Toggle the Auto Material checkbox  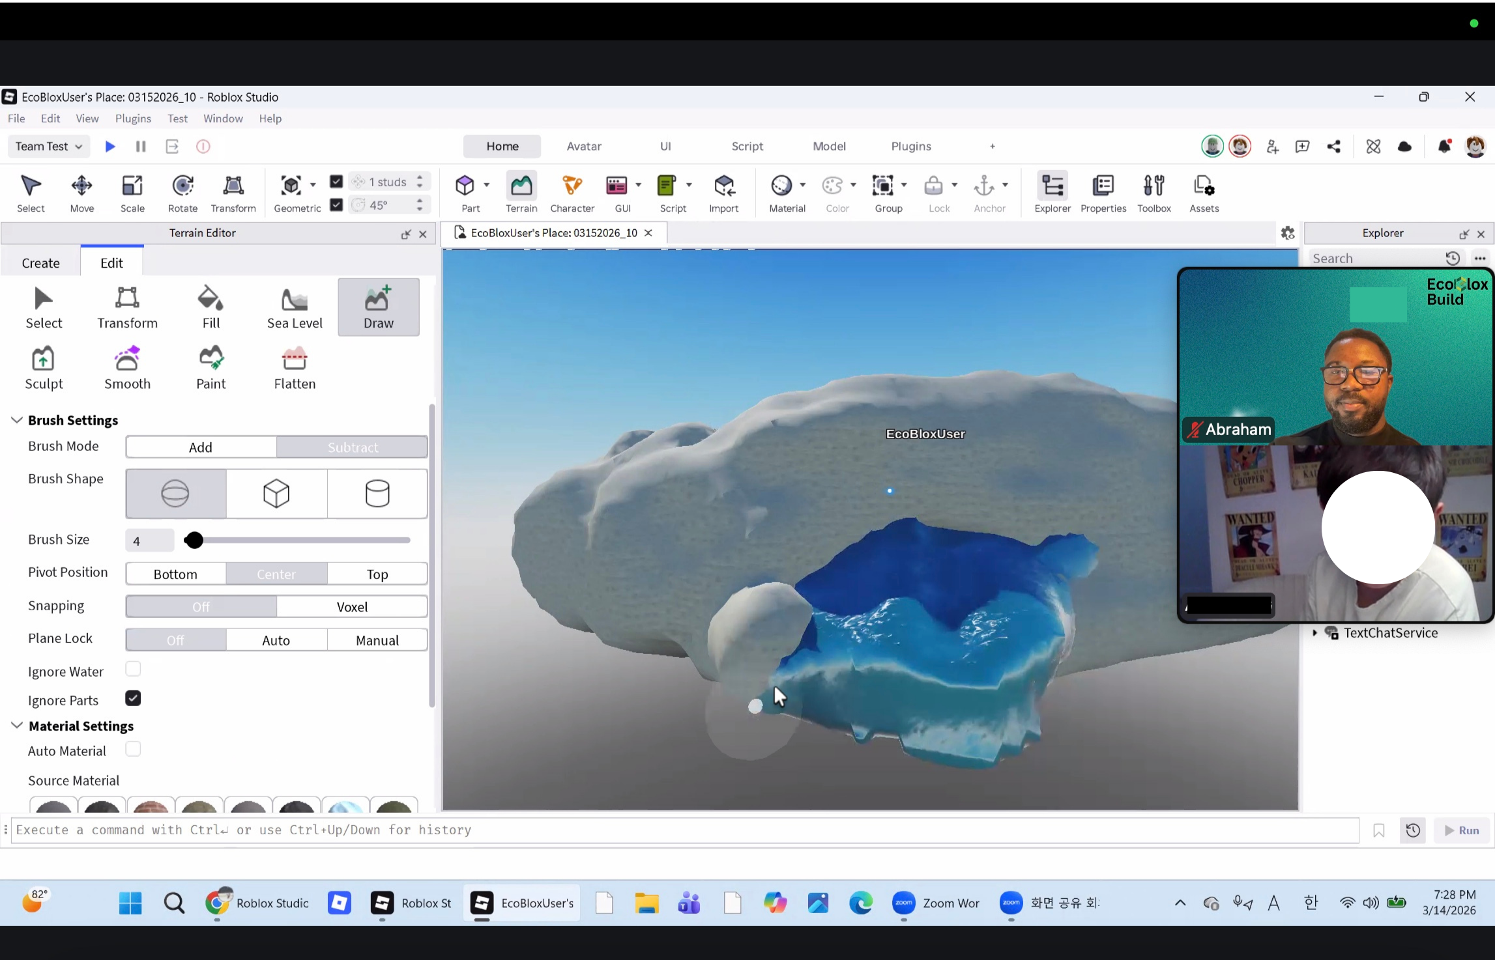click(x=133, y=749)
